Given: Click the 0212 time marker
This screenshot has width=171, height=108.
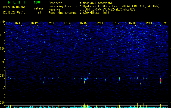Looking at the screenshot, I should coord(35,23).
